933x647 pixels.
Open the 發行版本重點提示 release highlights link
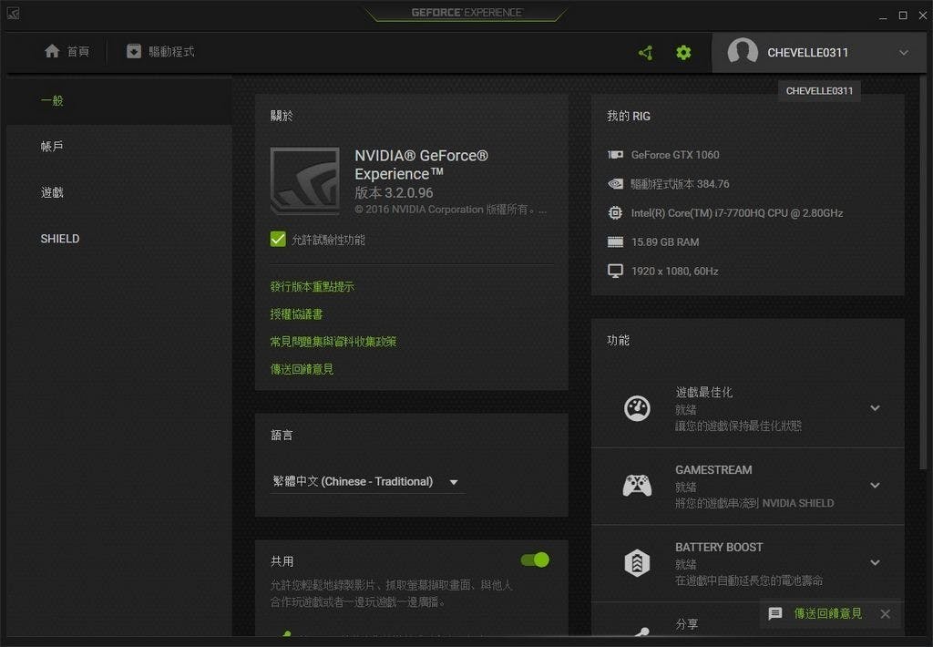click(x=312, y=286)
